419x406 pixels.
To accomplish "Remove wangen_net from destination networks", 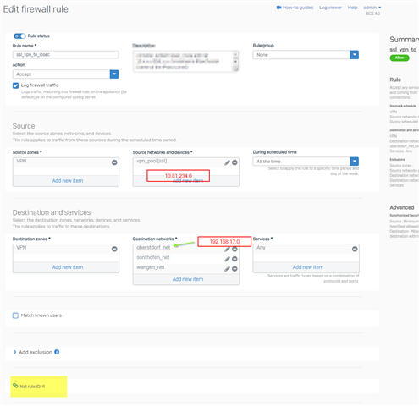I will click(234, 269).
